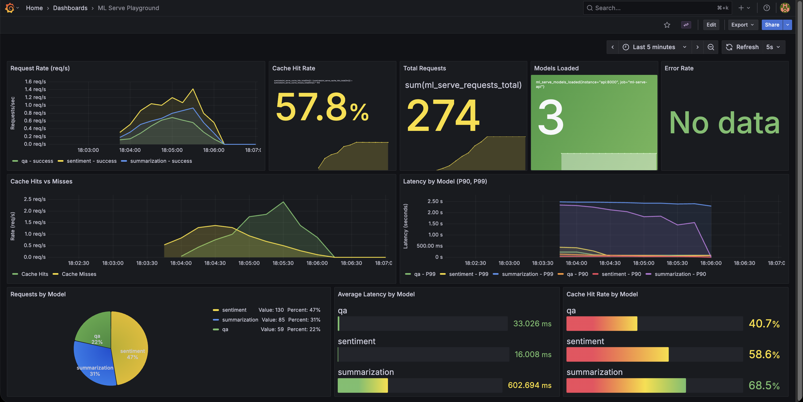Click the zoom out magnifier in time controls

pyautogui.click(x=711, y=47)
